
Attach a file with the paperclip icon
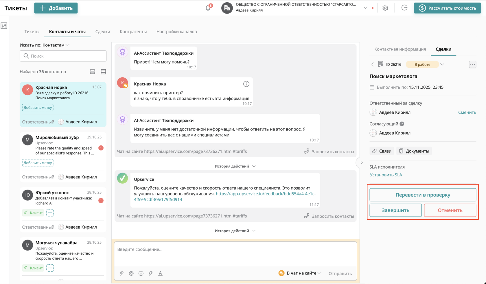pyautogui.click(x=122, y=273)
